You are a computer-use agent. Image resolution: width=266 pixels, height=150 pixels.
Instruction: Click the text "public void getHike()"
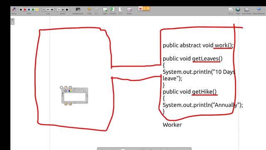pyautogui.click(x=190, y=92)
